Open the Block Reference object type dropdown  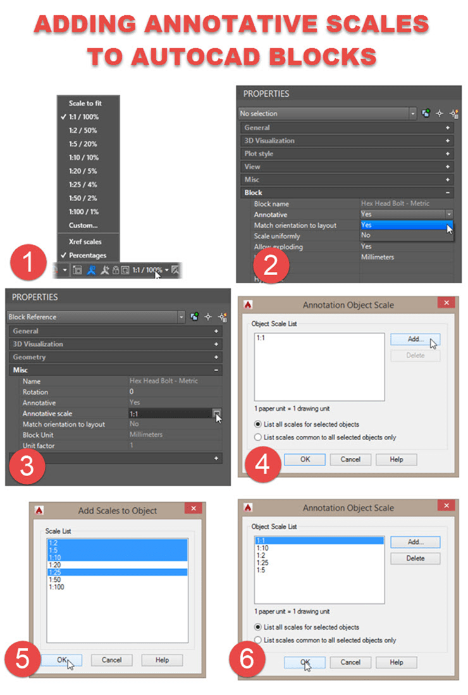pos(182,316)
